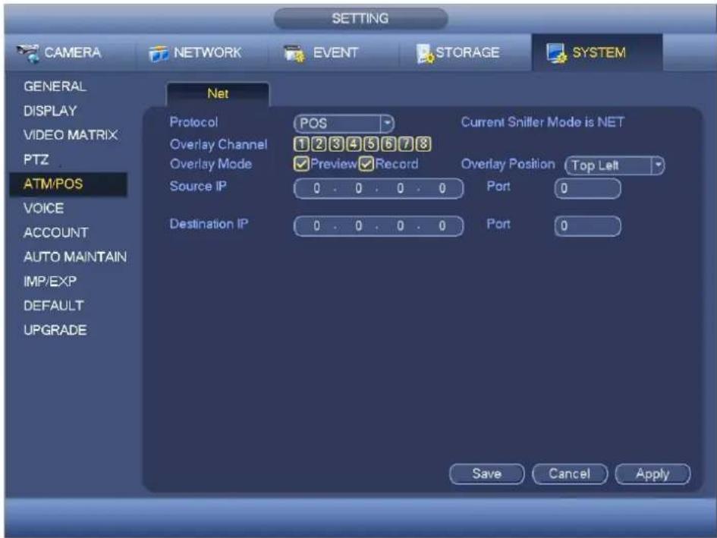Click the EVENT icon in top bar
Screen dimensions: 717x538
(x=294, y=53)
